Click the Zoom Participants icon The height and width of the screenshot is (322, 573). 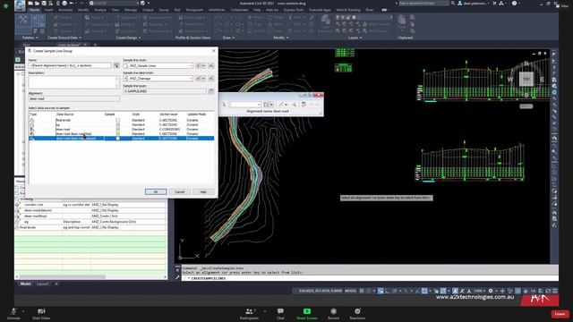coord(249,311)
